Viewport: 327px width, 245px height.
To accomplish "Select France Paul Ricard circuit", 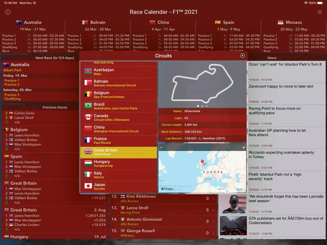I will click(x=119, y=140).
